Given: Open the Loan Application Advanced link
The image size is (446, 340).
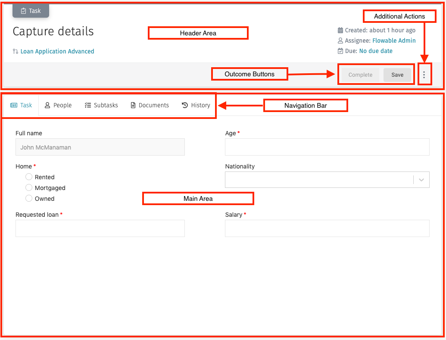Looking at the screenshot, I should pyautogui.click(x=57, y=51).
